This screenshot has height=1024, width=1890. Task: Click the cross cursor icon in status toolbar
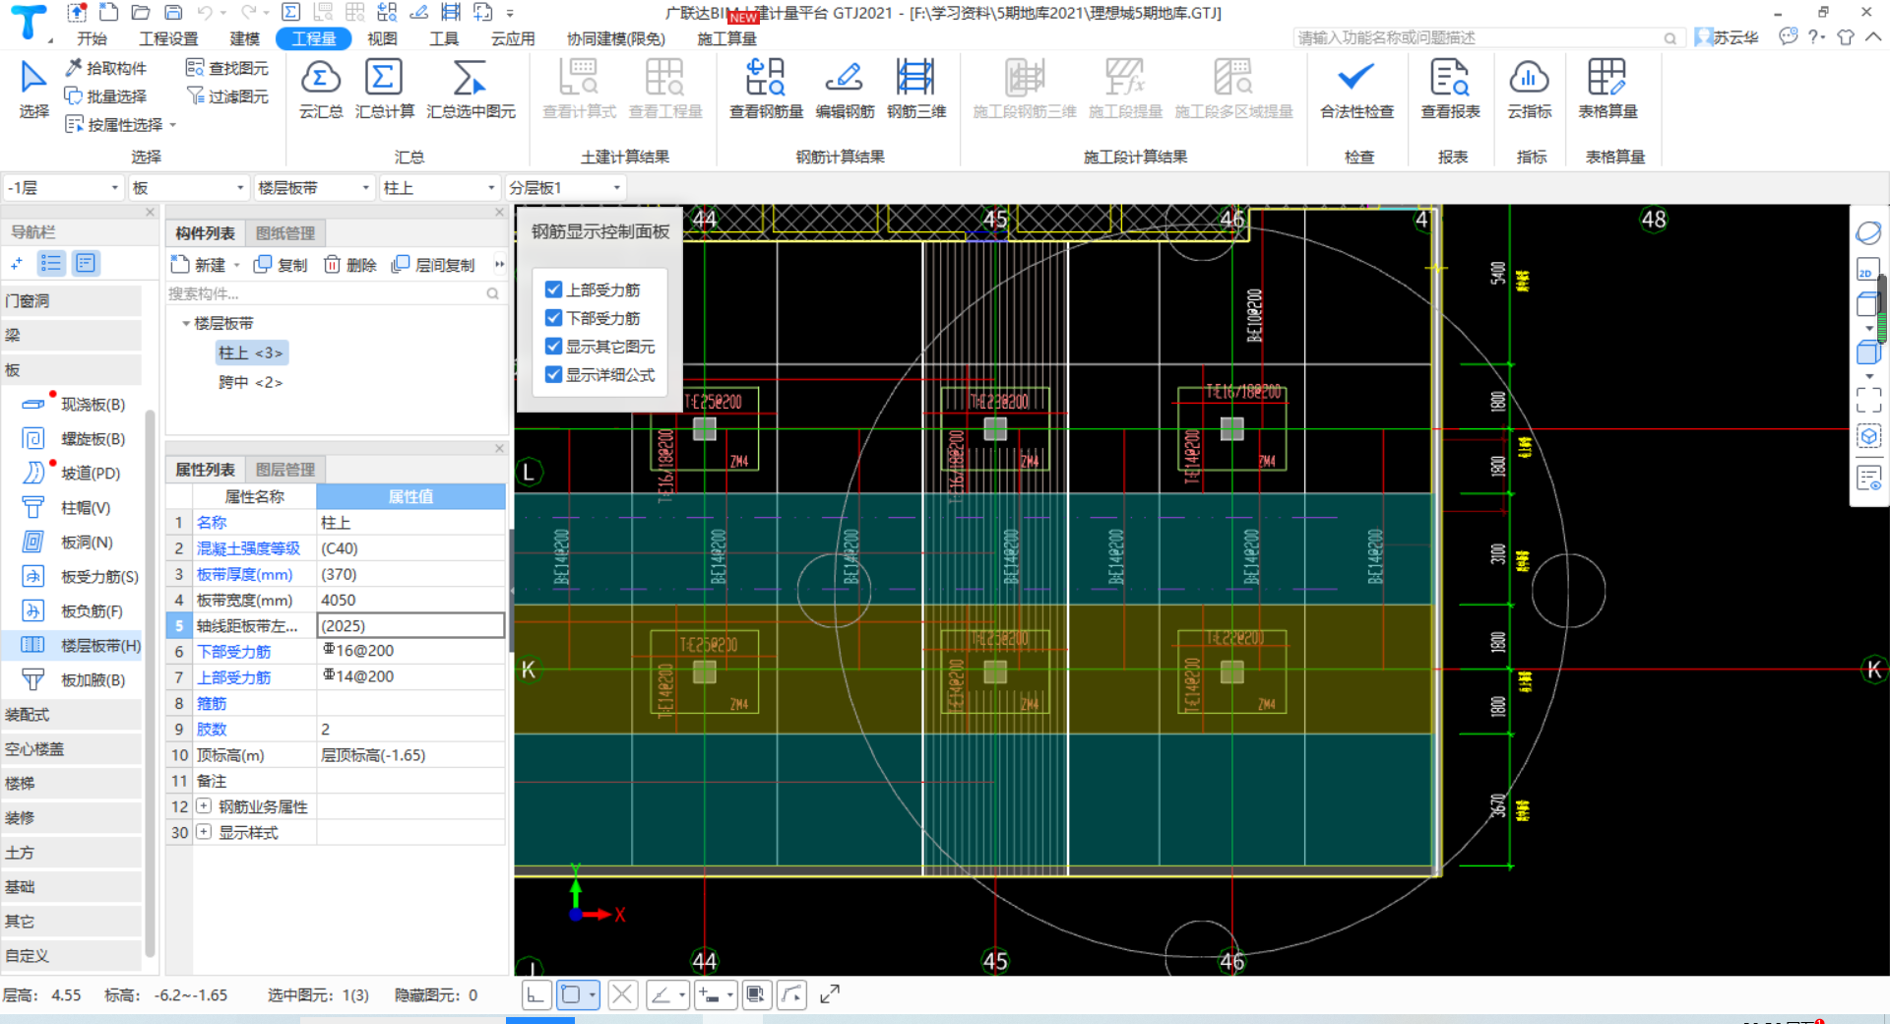coord(622,994)
